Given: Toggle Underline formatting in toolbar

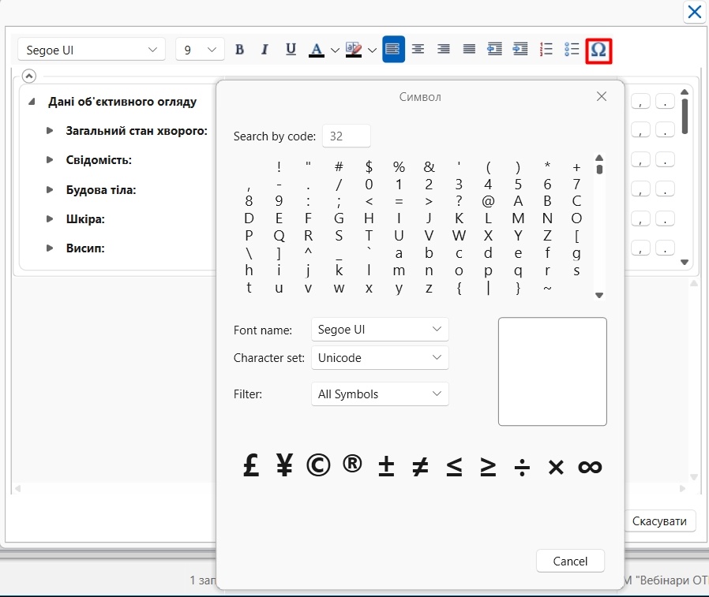Looking at the screenshot, I should click(x=291, y=49).
